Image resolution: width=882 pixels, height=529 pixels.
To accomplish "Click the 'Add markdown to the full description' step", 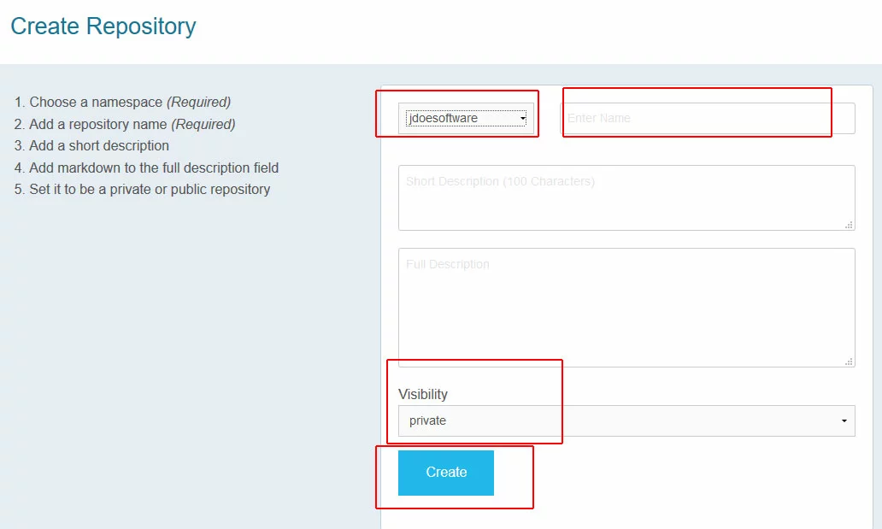I will pyautogui.click(x=154, y=168).
